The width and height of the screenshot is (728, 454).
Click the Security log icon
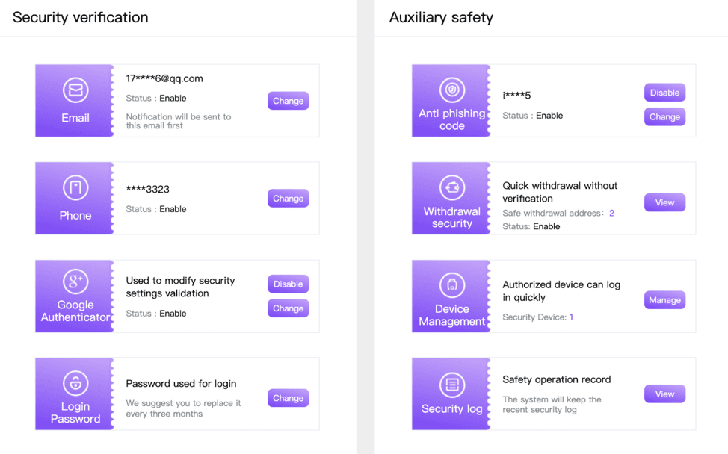coord(452,385)
